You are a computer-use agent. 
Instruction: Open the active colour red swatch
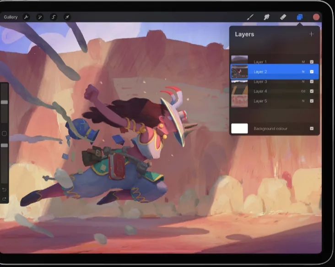pos(316,17)
